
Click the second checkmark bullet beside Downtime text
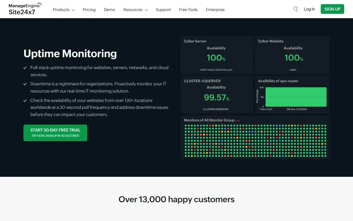coord(25,84)
